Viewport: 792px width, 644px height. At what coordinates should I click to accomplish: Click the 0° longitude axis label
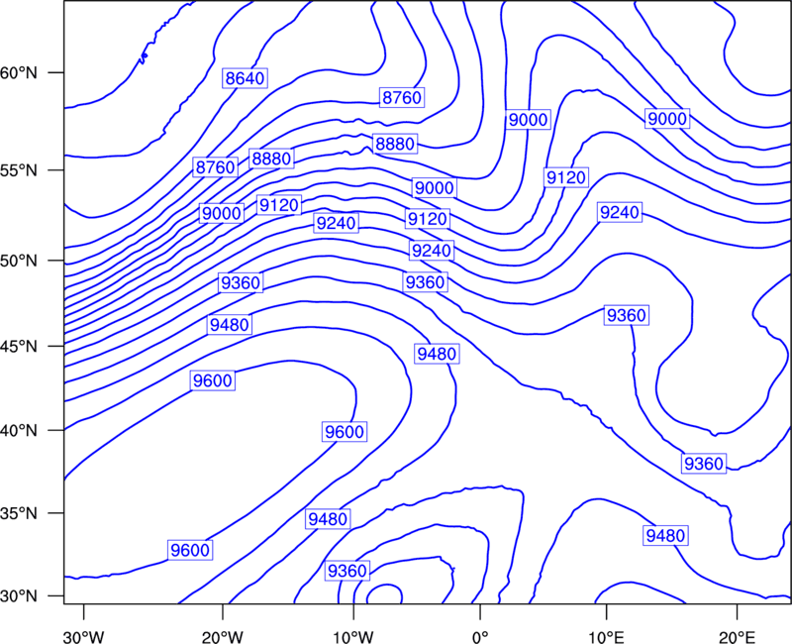480,637
